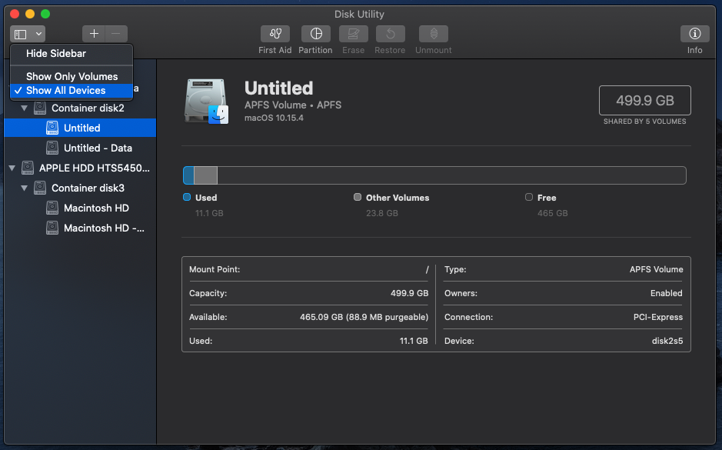Screen dimensions: 722x450
Task: Click the blue Used segment of usage bar
Action: [189, 175]
